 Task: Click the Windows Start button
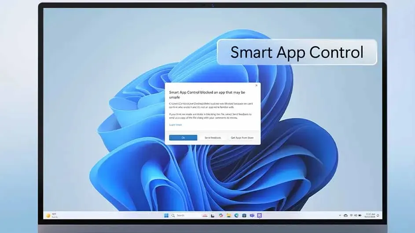pos(166,215)
